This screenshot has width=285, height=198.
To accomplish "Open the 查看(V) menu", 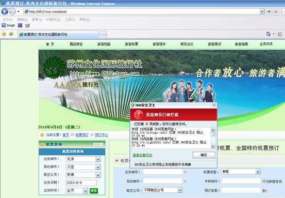I will point(37,20).
